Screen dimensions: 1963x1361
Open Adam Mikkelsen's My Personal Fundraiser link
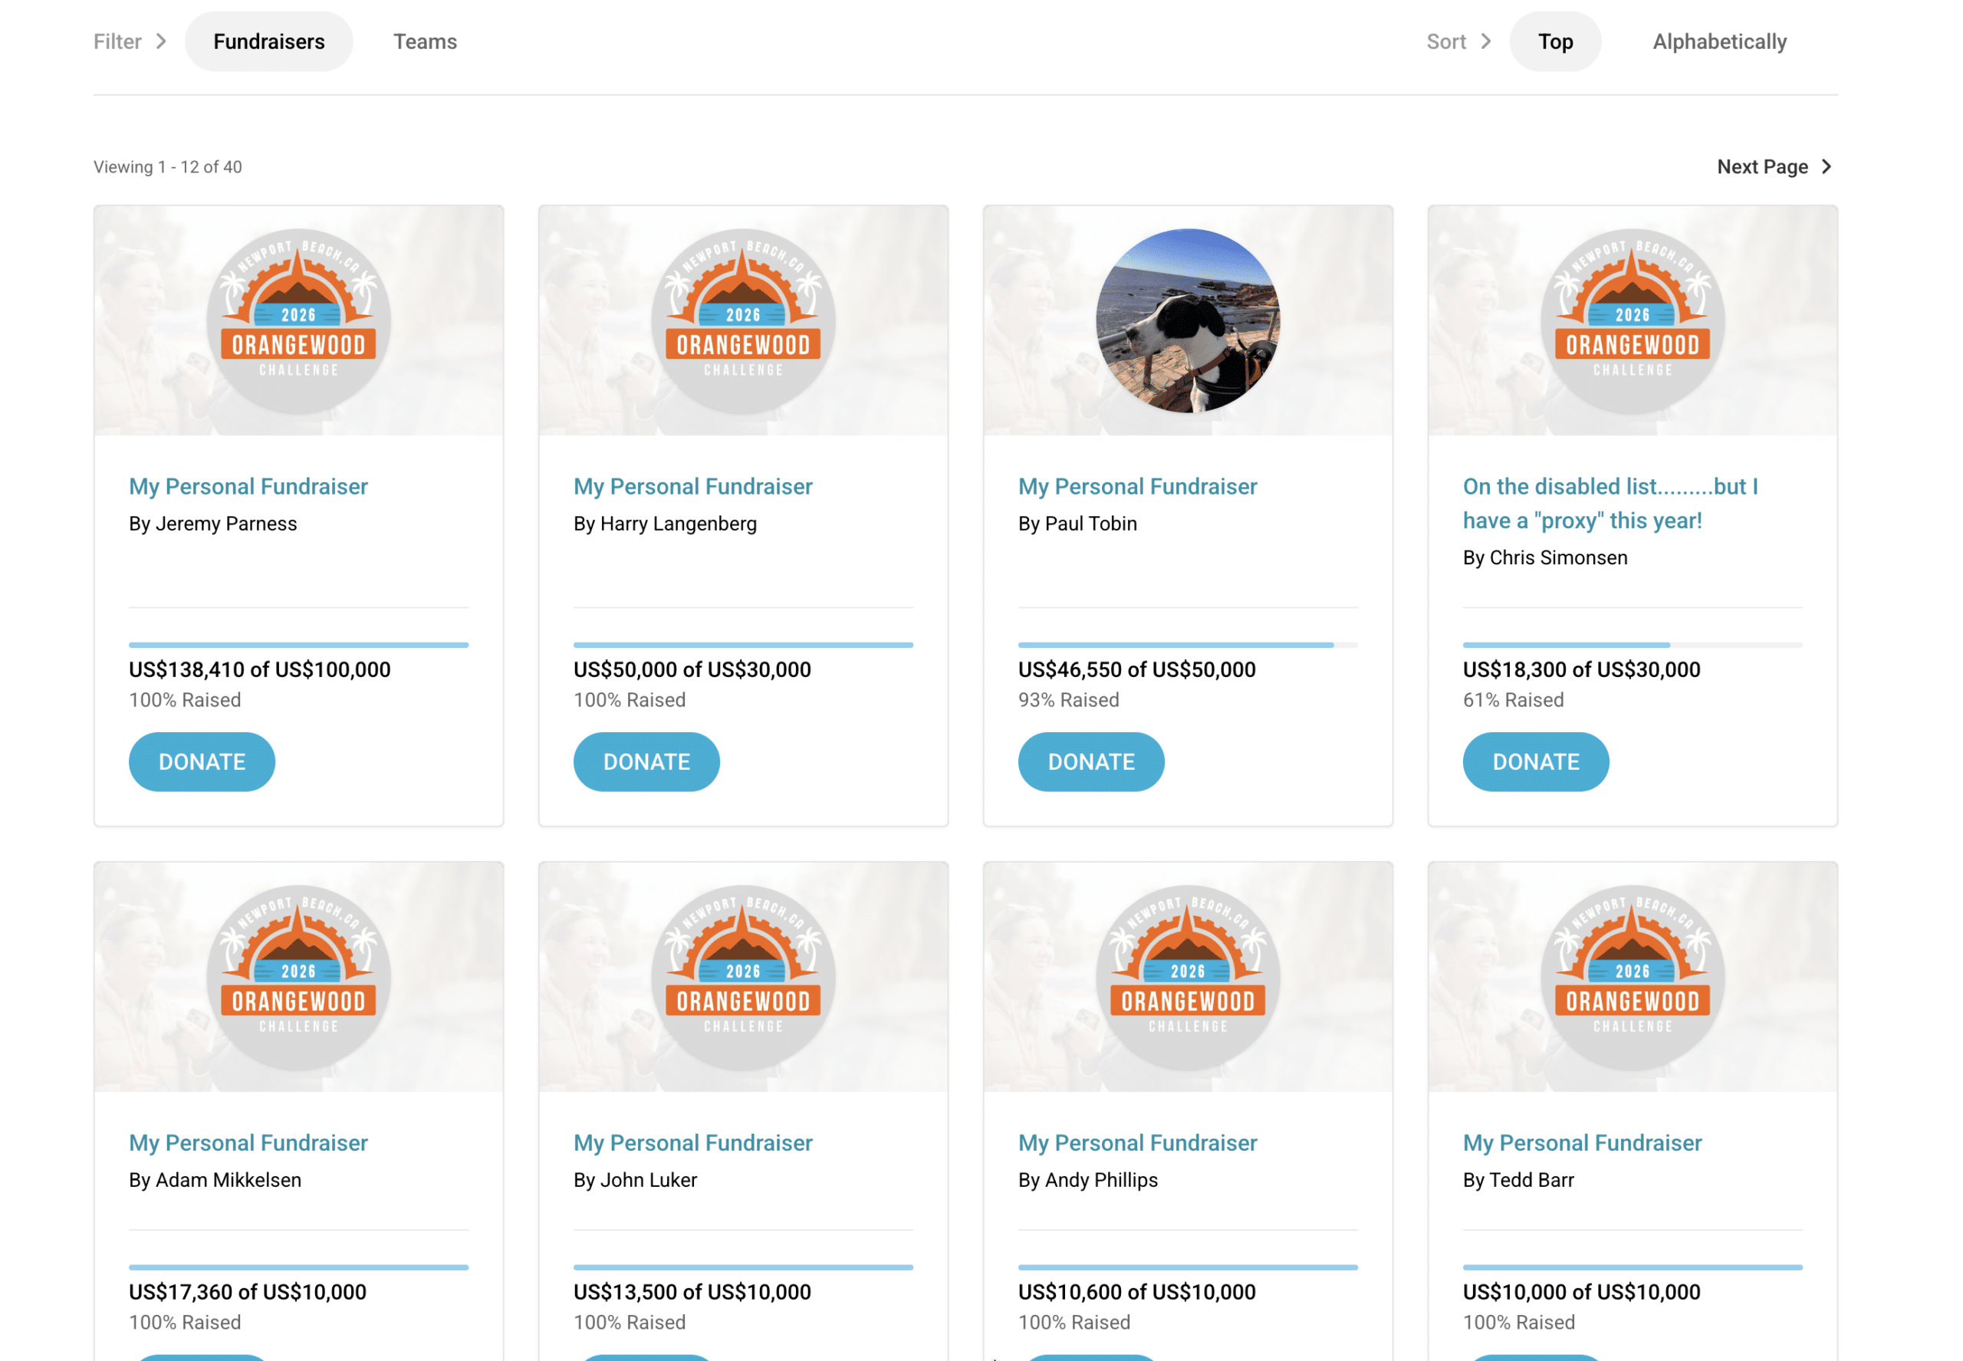click(x=248, y=1143)
